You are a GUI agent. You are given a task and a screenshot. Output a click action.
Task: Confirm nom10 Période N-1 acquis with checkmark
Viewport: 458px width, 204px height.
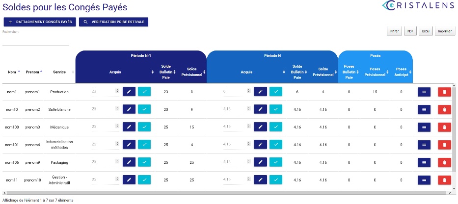pyautogui.click(x=144, y=109)
